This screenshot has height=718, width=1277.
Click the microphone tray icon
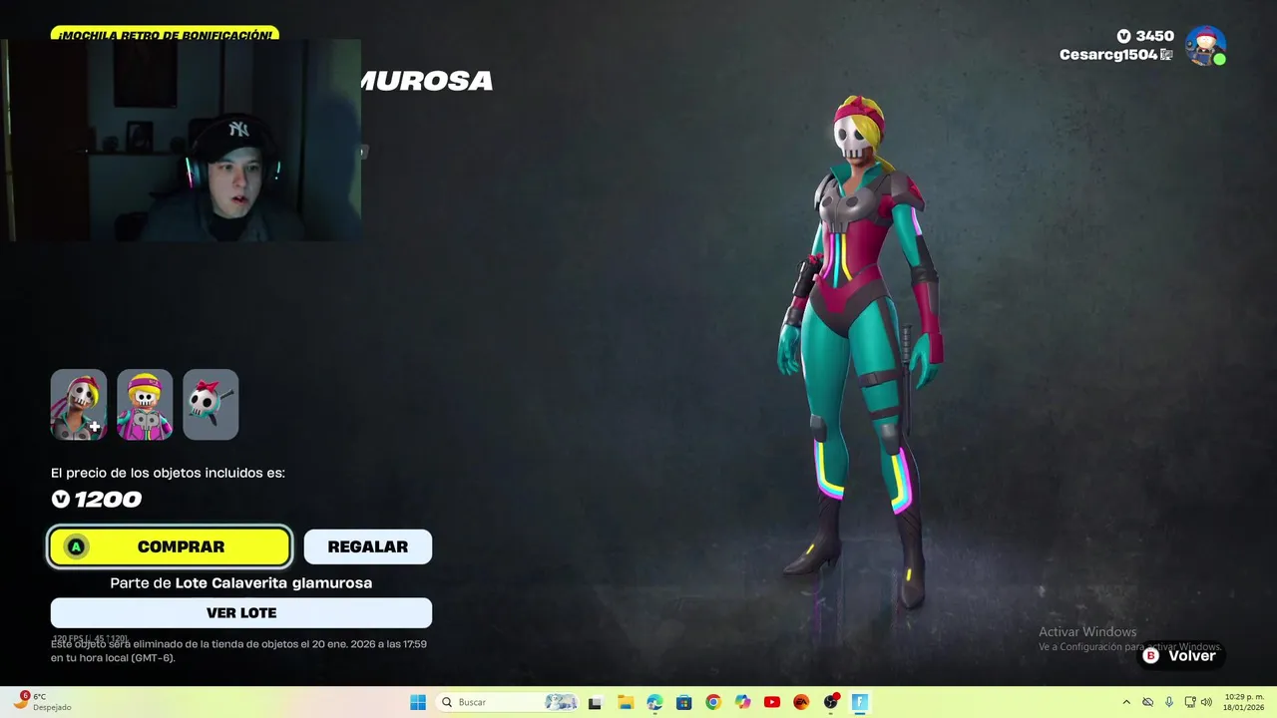[1168, 702]
